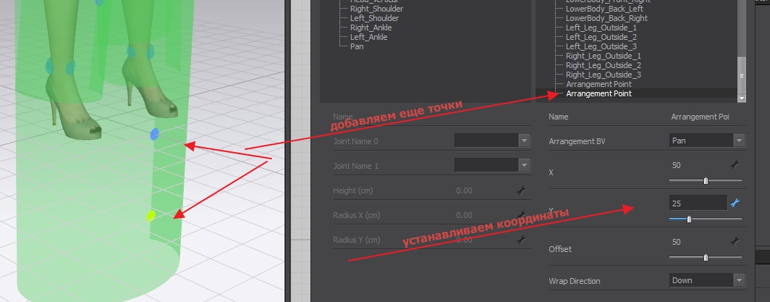
Task: Select Left_Leg_Outside_3 in the list
Action: pos(601,46)
